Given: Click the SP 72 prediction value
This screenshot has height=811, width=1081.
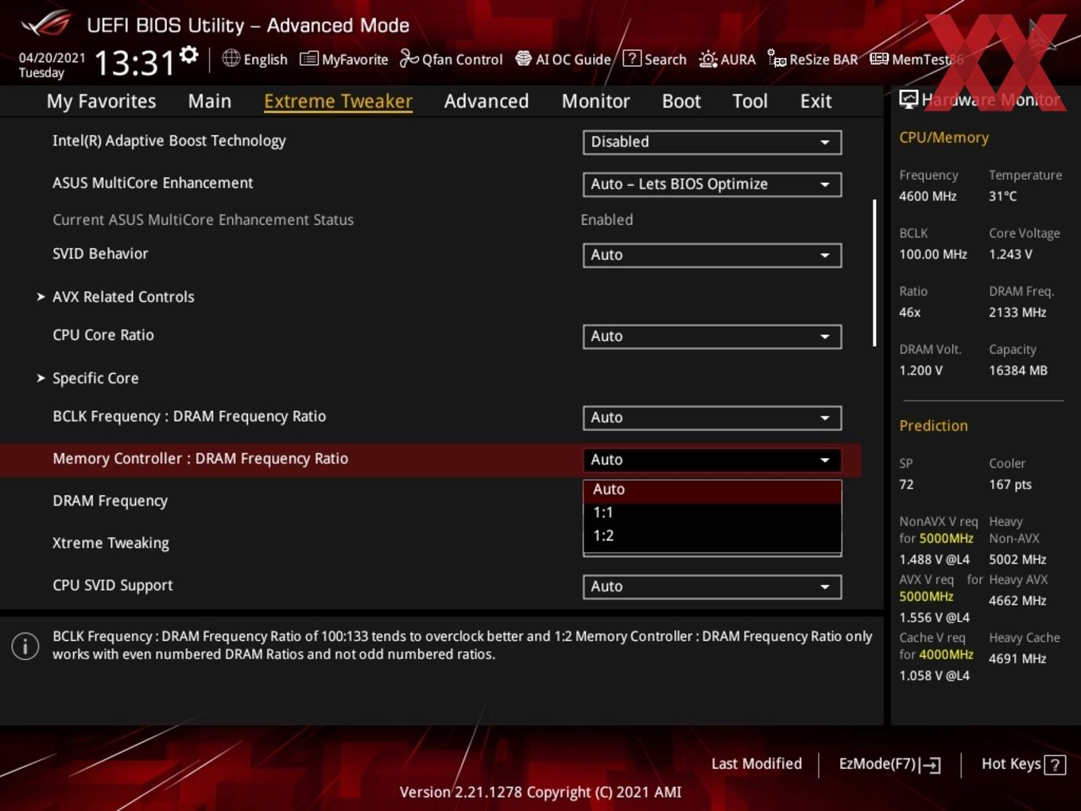Looking at the screenshot, I should tap(906, 484).
